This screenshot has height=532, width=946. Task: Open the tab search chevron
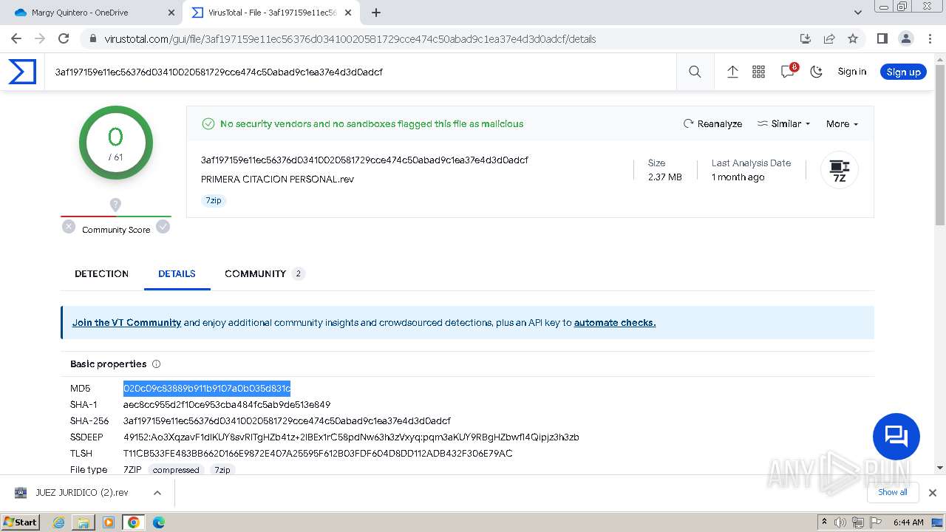coord(858,13)
